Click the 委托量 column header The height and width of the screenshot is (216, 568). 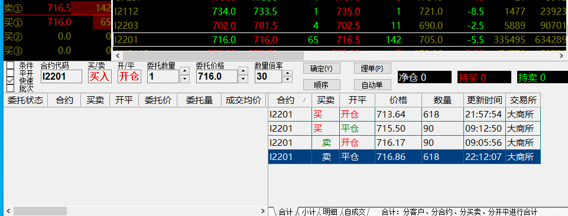pyautogui.click(x=199, y=100)
